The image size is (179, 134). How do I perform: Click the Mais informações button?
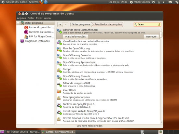click(76, 37)
